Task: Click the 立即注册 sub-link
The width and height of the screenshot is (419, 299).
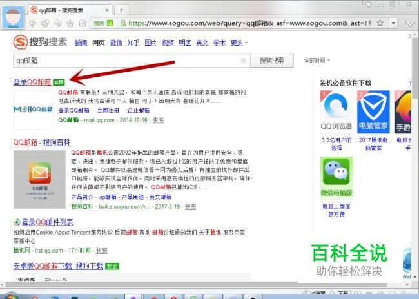Action: 108,110
